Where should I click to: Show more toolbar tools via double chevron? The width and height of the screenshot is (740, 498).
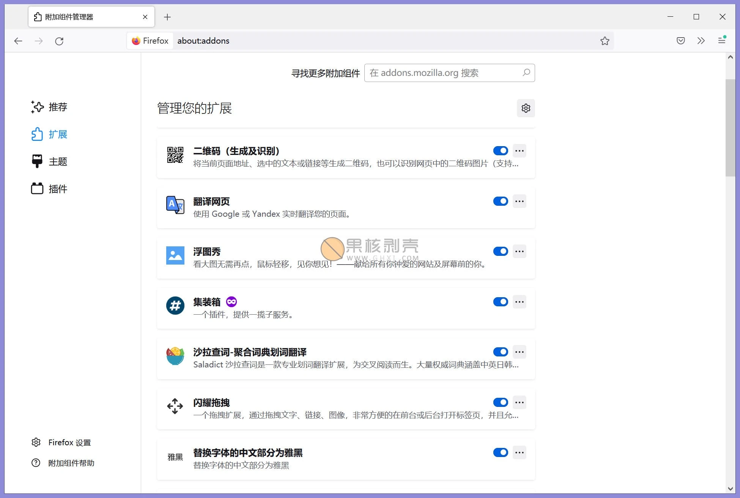(701, 41)
